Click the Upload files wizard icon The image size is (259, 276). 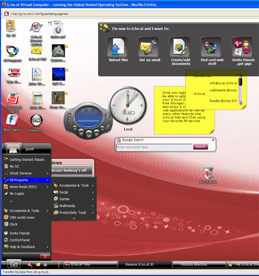pyautogui.click(x=117, y=47)
